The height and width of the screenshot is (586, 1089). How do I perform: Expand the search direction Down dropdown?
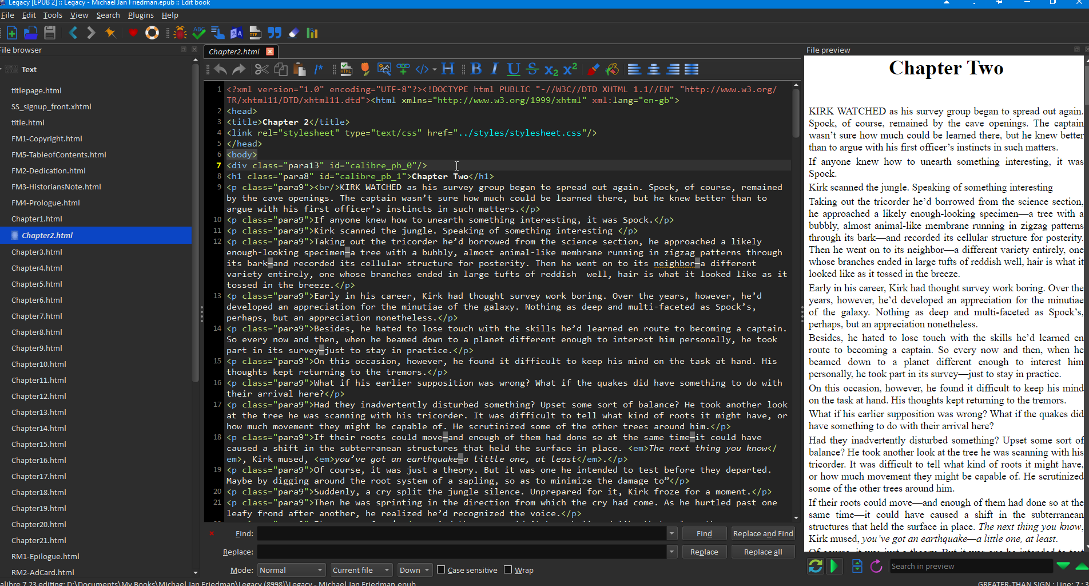[414, 570]
